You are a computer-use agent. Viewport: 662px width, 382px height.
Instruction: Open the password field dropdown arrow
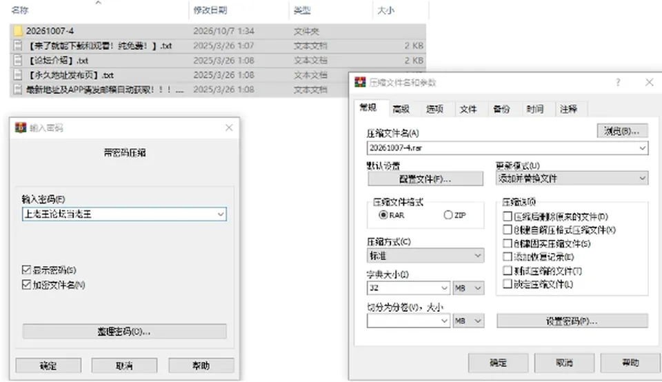click(x=221, y=214)
